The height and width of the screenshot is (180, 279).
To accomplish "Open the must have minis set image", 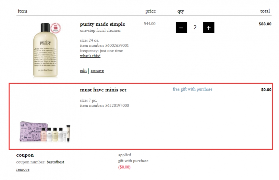I will coord(45,131).
